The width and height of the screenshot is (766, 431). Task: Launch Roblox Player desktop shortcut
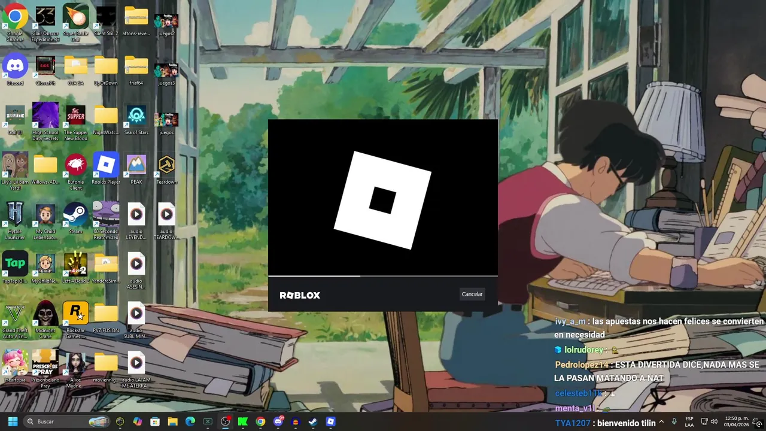pos(106,169)
